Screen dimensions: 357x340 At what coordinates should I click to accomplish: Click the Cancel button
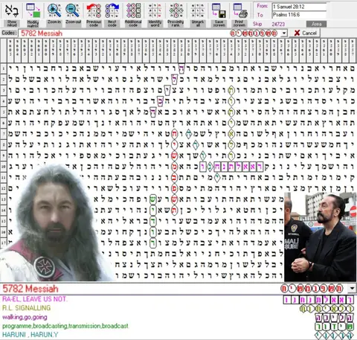pyautogui.click(x=305, y=33)
